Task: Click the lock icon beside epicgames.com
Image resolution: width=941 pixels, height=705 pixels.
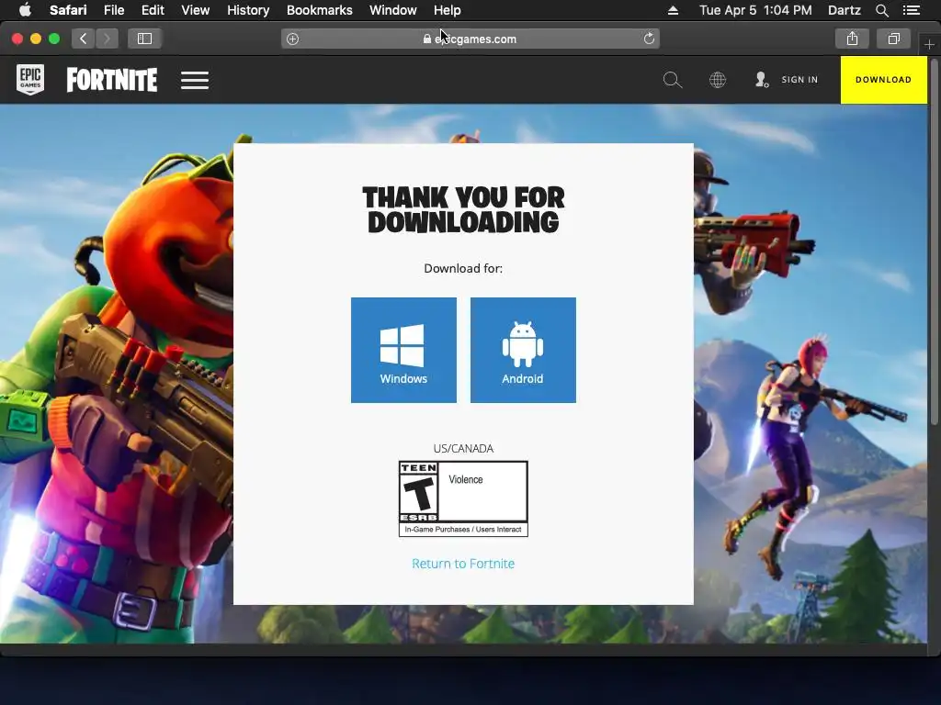Action: click(426, 39)
